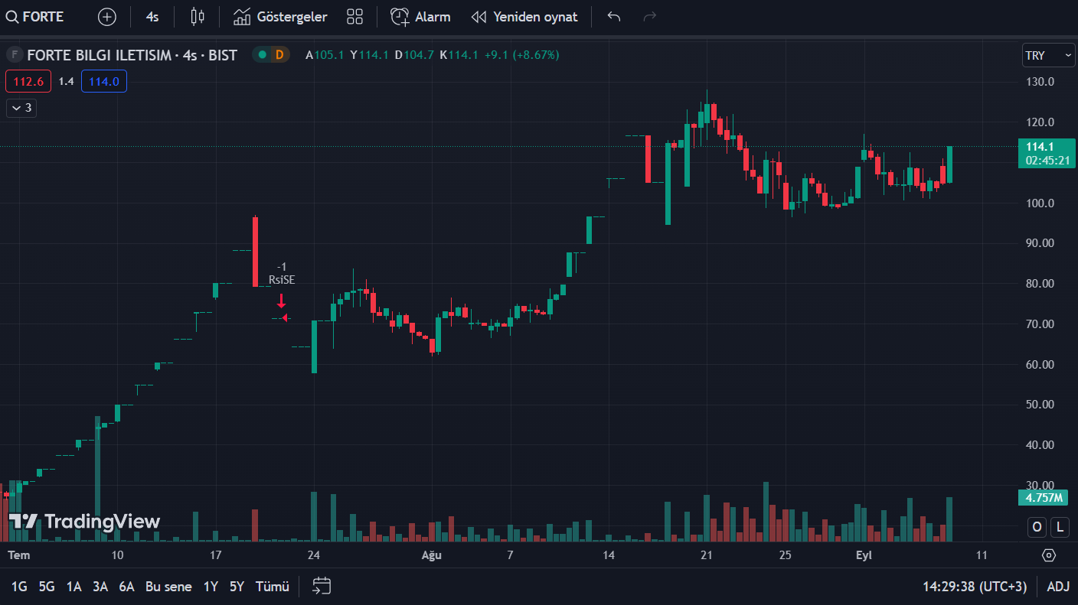Screen dimensions: 1078x605
Task: Expand the collapsed 3 indicators legend
Action: point(21,108)
